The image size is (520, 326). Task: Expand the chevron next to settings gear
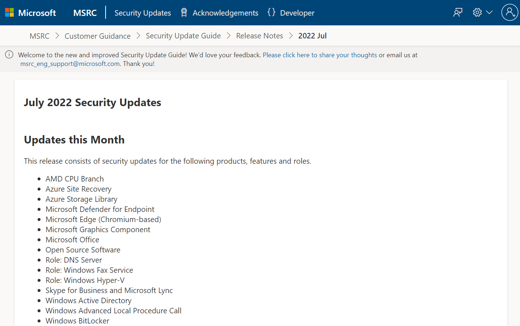point(489,13)
